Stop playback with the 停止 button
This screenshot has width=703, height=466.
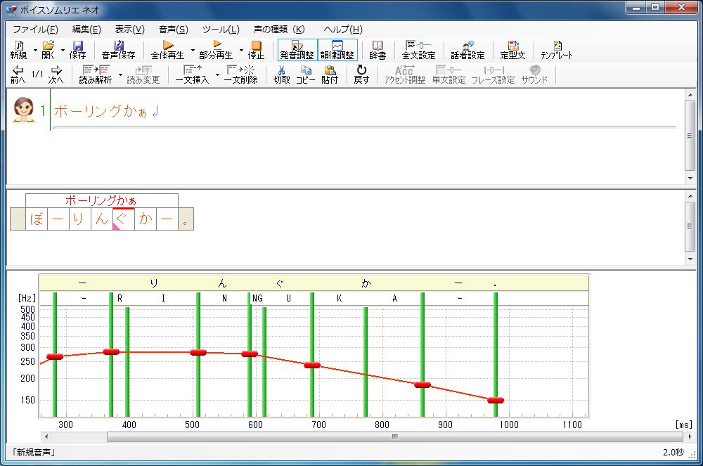[256, 50]
